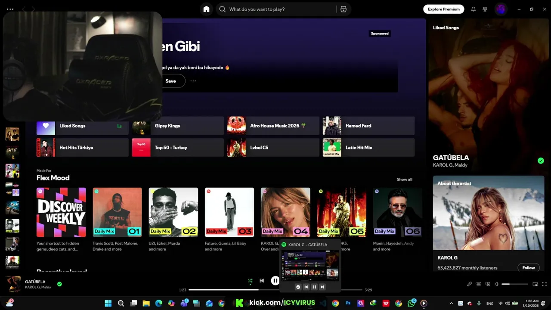Open the Latin Hit Mix tile

[368, 148]
